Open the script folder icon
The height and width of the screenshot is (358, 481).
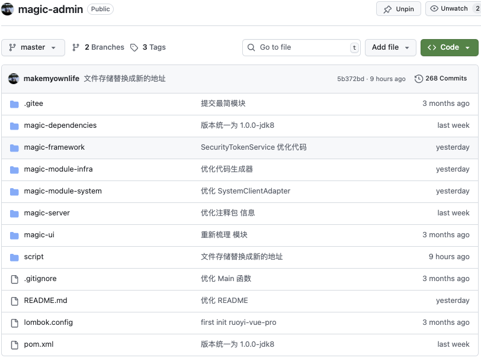[x=14, y=257]
